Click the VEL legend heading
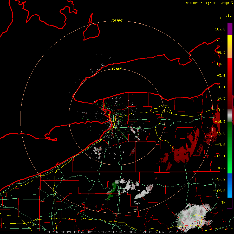 228,16
